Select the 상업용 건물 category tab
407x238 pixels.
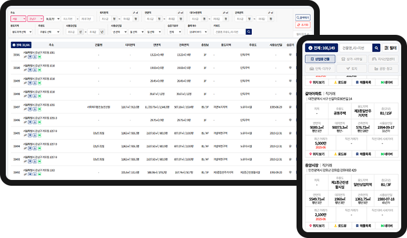pyautogui.click(x=320, y=59)
